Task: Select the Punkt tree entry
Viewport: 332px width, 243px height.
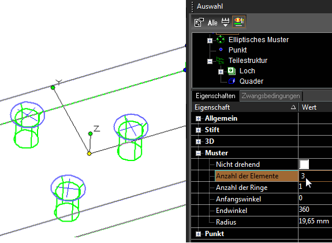Action: click(x=237, y=50)
